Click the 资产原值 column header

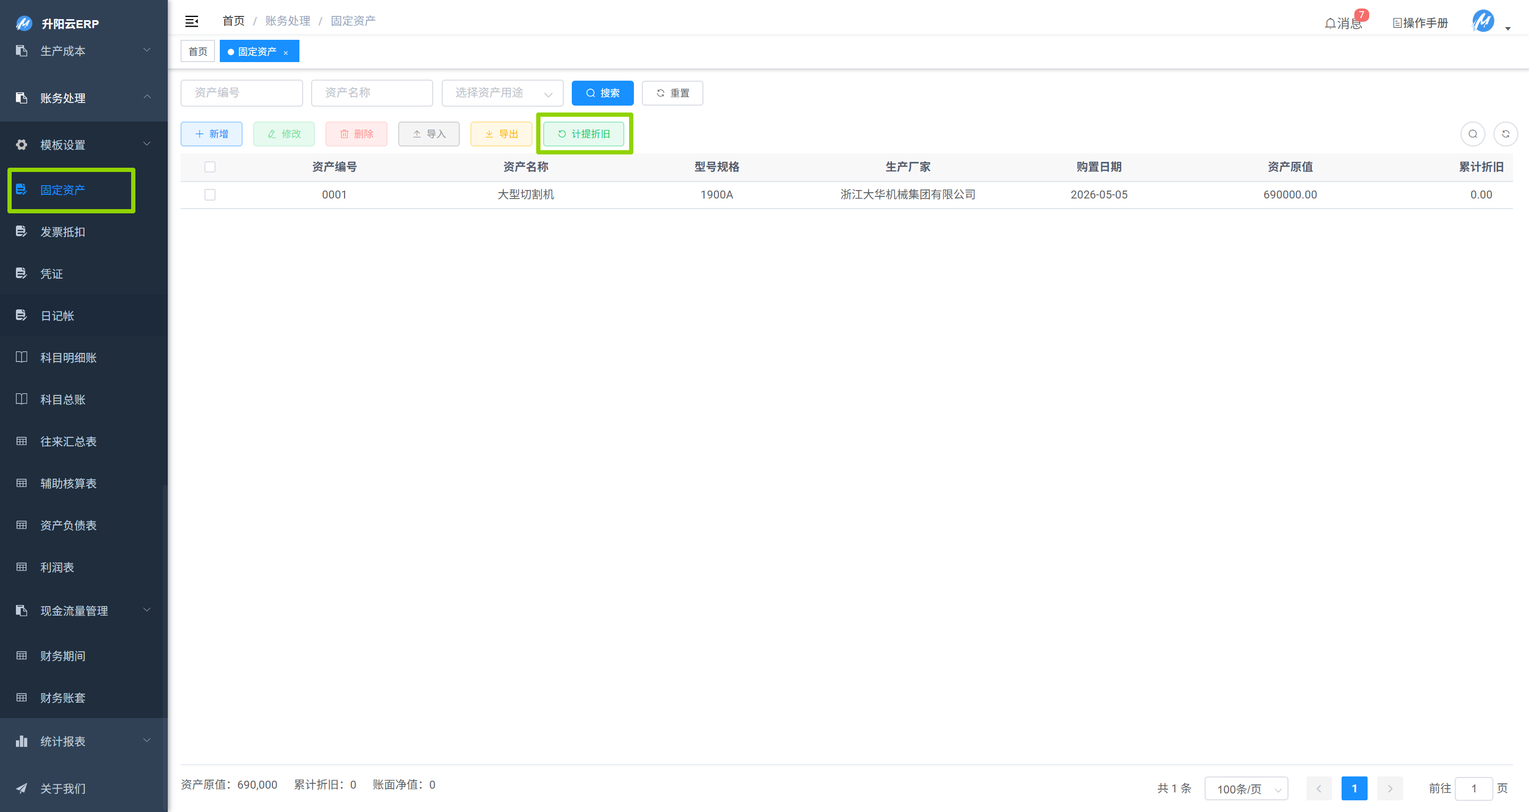pos(1290,167)
